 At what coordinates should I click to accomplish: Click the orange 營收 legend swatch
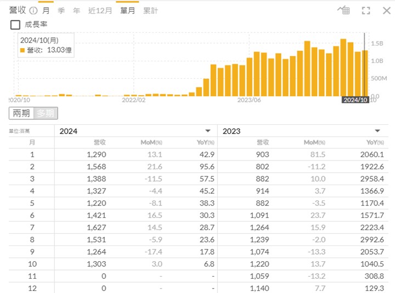point(22,50)
